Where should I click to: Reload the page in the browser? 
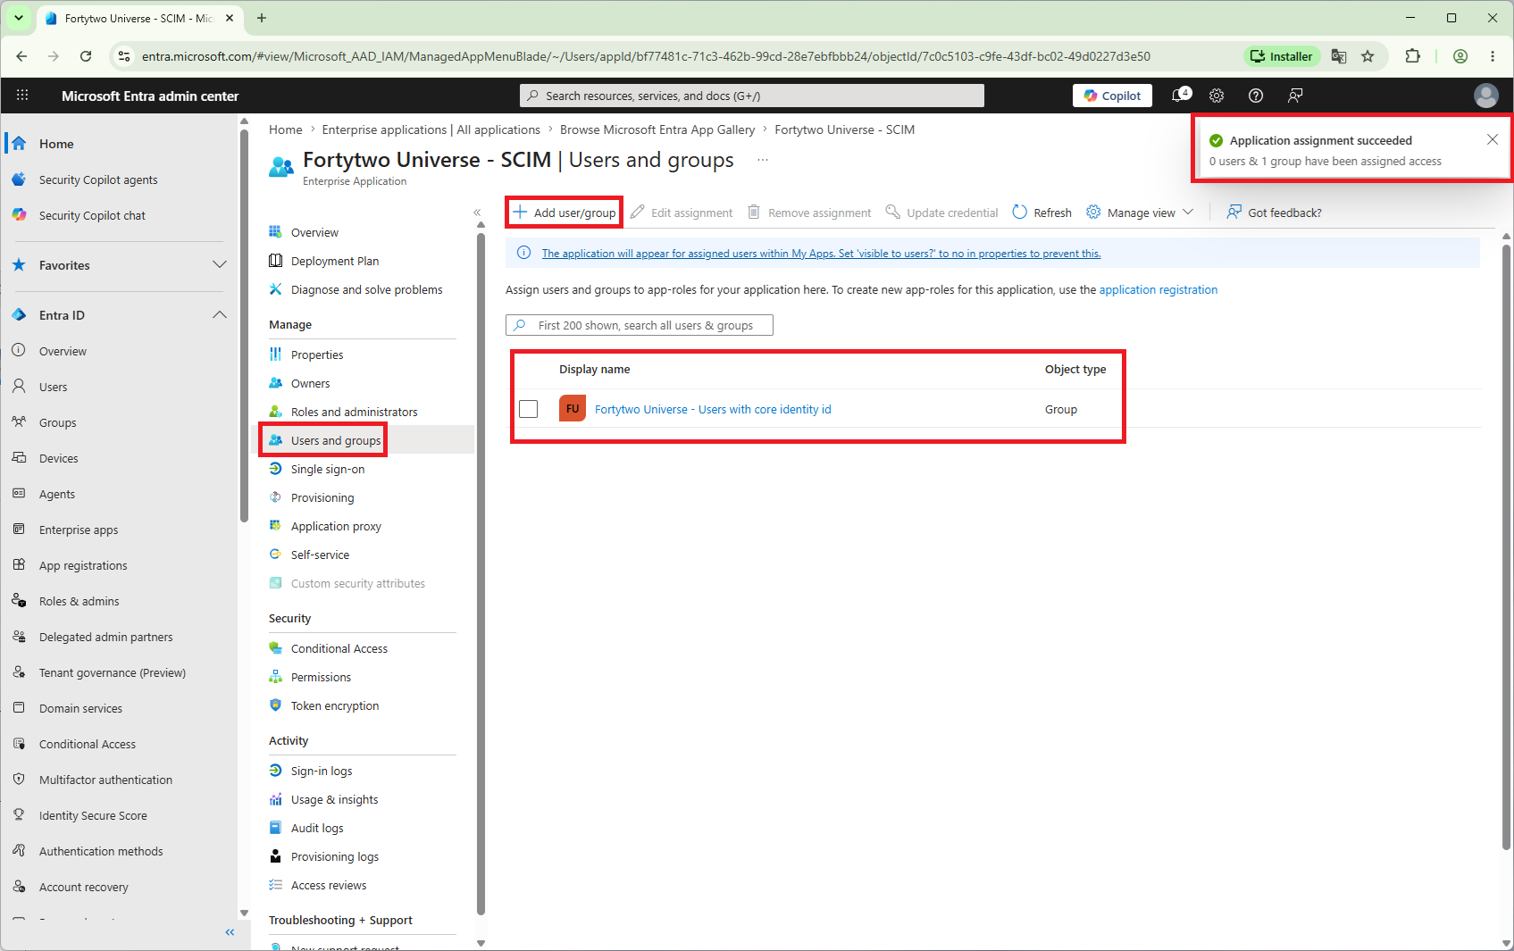(x=86, y=56)
